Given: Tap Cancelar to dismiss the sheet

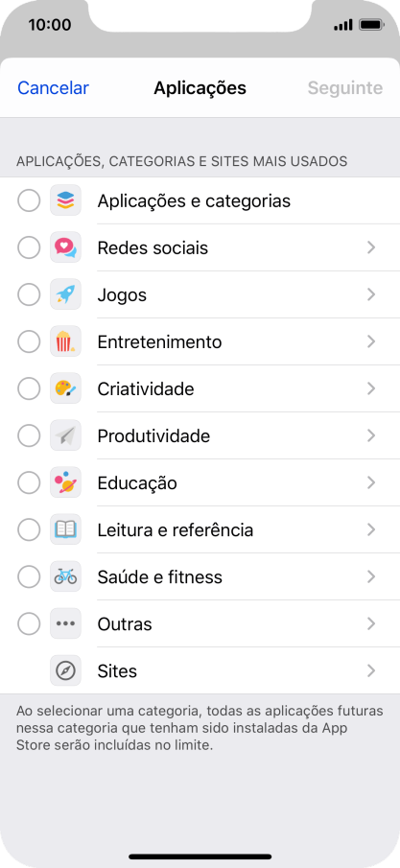Looking at the screenshot, I should (x=53, y=88).
